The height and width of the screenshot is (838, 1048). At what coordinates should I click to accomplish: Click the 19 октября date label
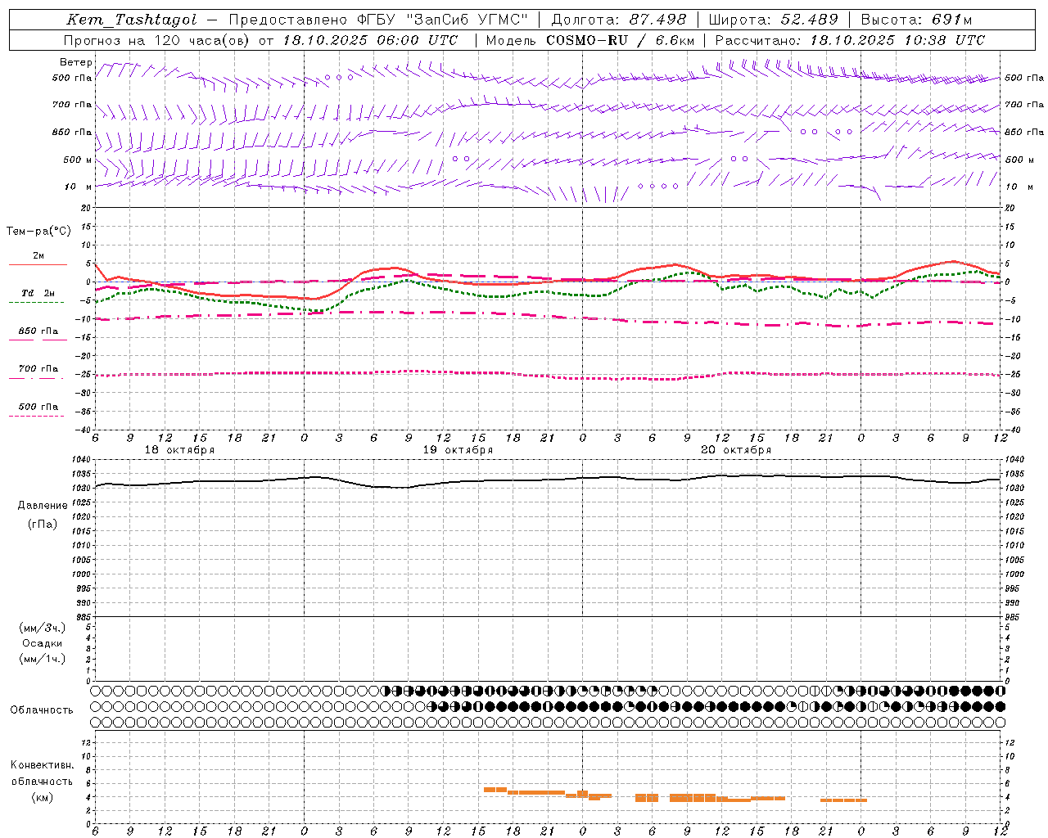(458, 450)
